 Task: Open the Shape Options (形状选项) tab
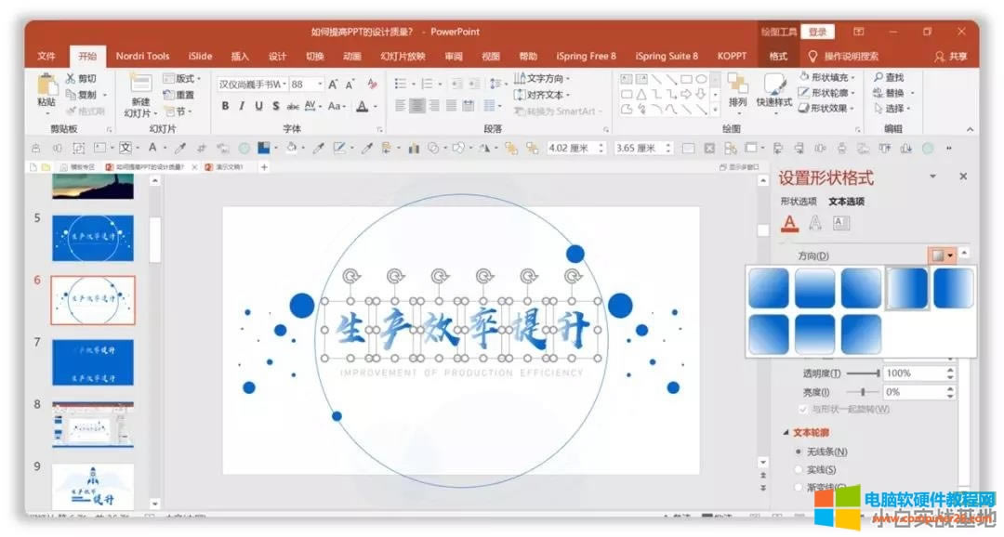click(x=798, y=202)
